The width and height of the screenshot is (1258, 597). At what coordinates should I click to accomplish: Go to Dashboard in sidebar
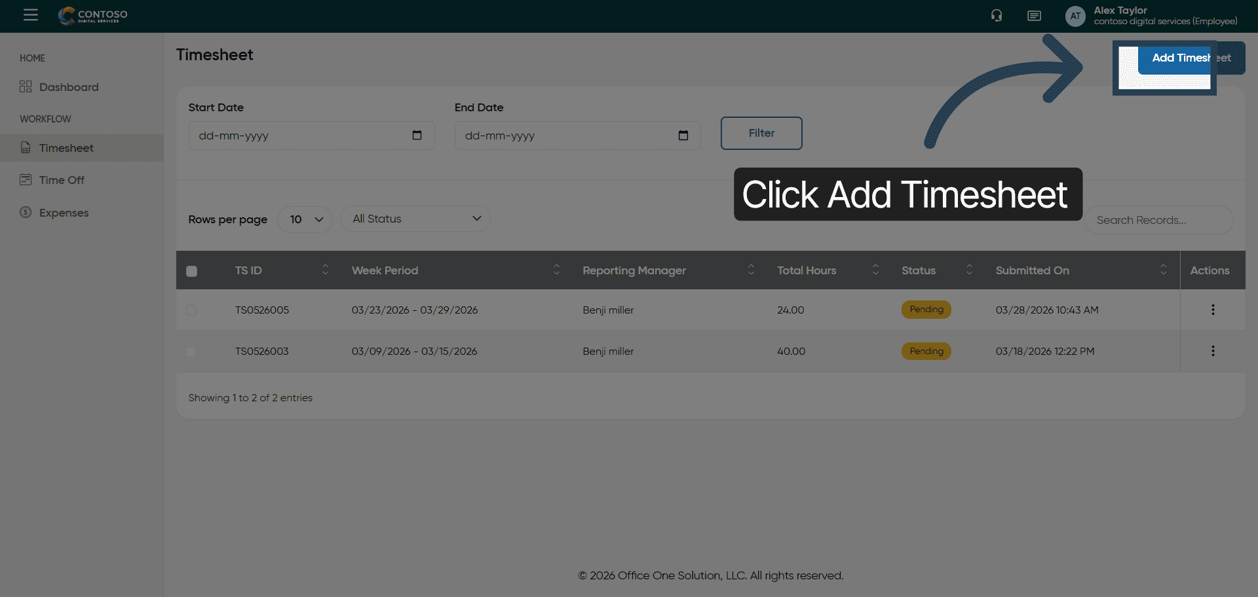tap(68, 87)
